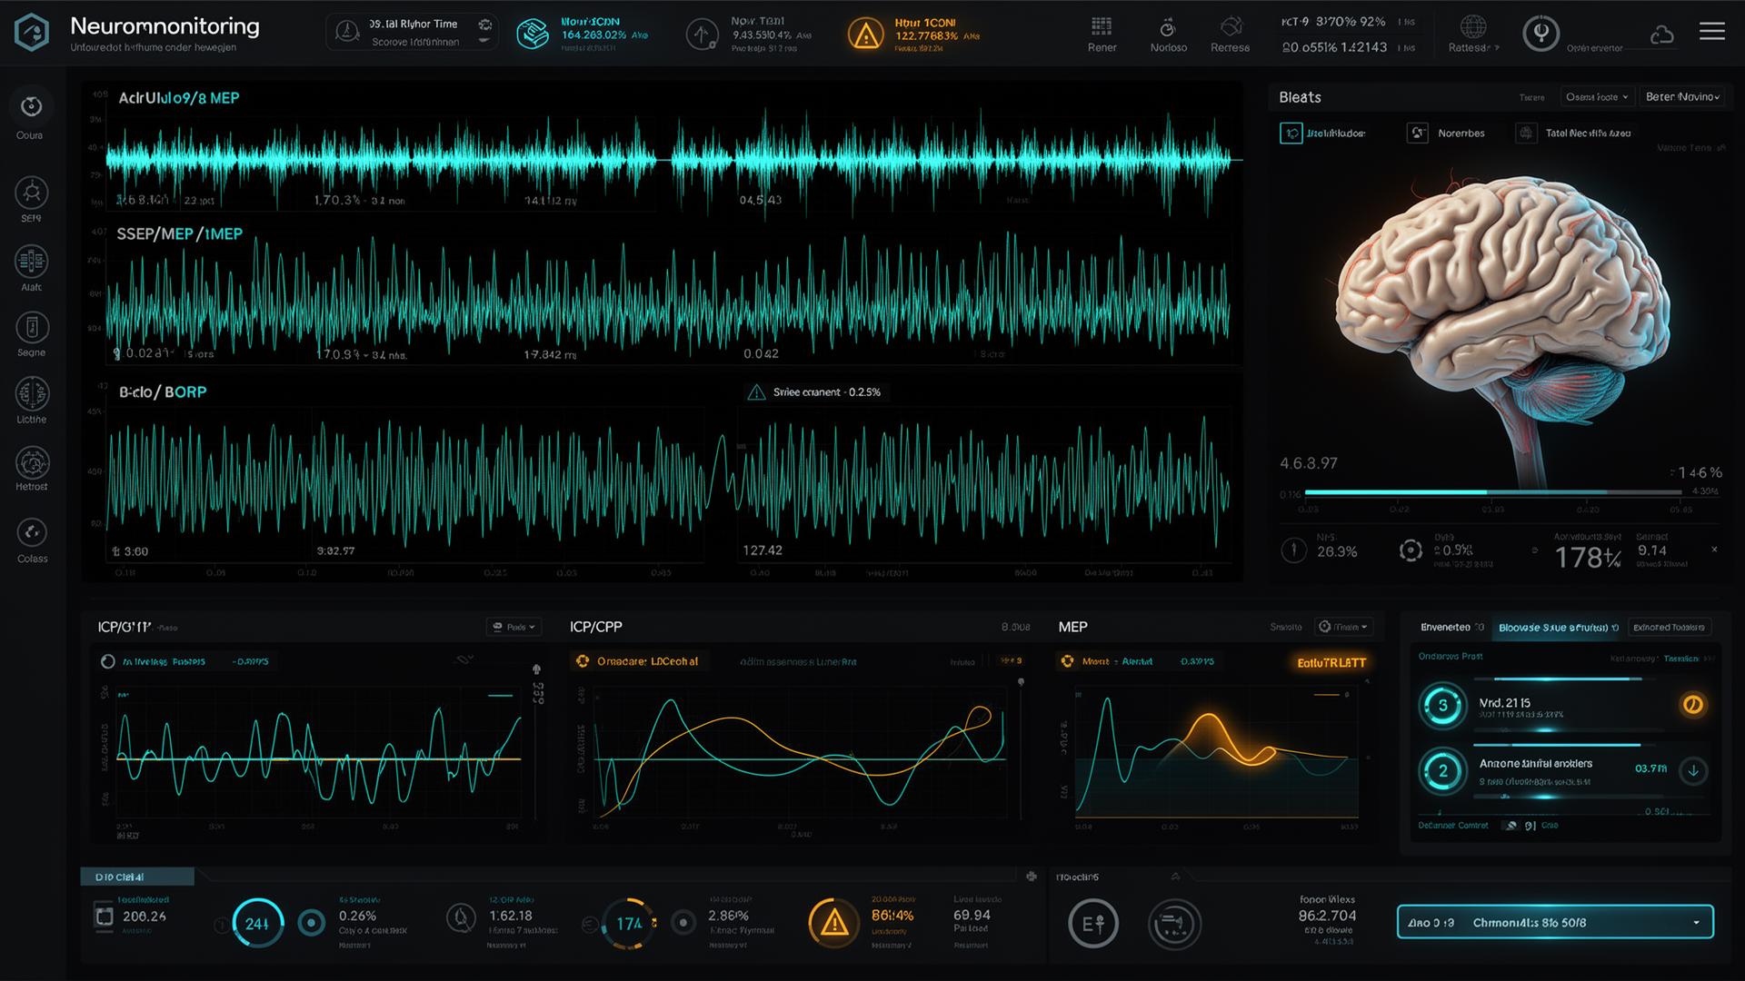Switch to the Exinored Tosasins tab
1745x981 pixels.
pos(1669,628)
